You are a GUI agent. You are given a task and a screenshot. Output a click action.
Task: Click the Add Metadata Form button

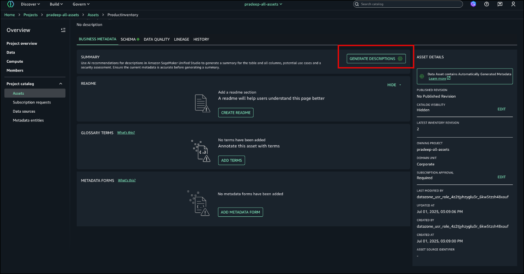pos(240,212)
